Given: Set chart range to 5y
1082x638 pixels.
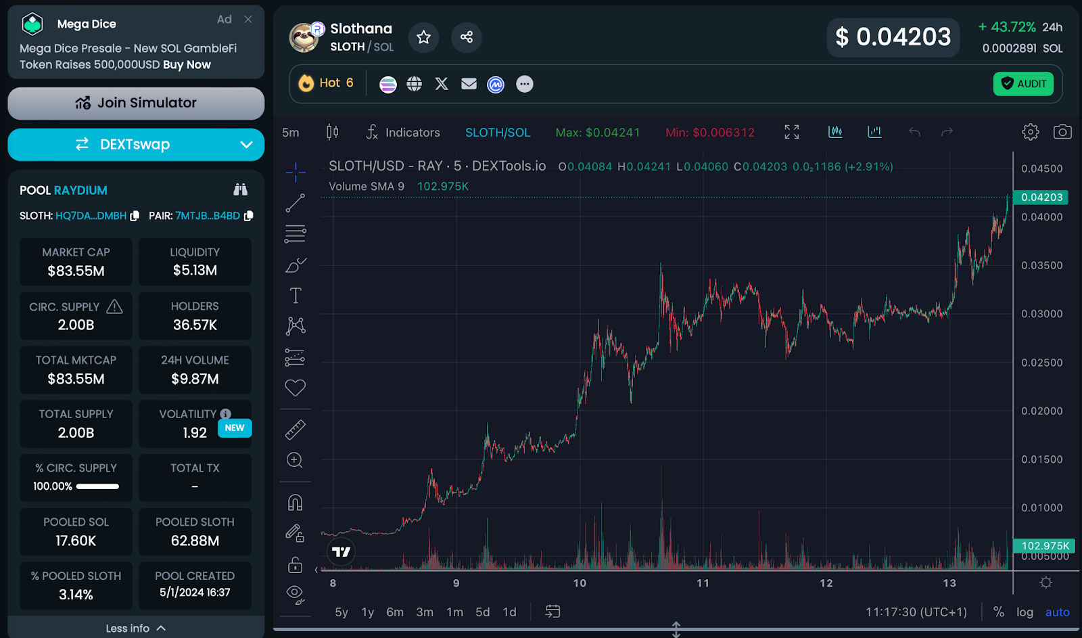Looking at the screenshot, I should click(342, 612).
